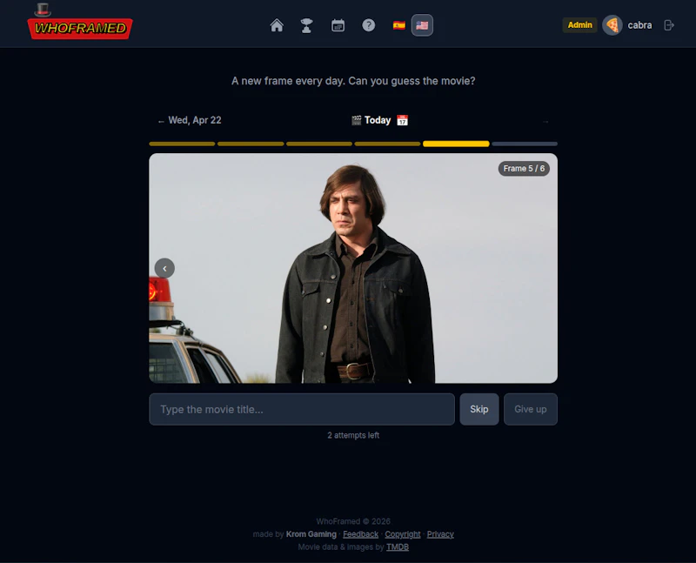Jump to first frame progress segment

182,144
